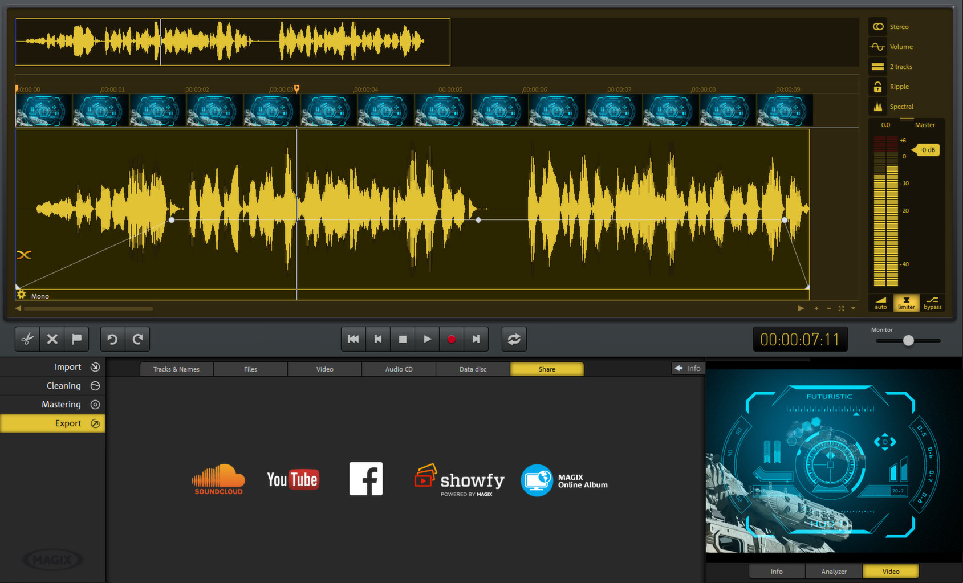Click the Mono track label
This screenshot has height=583, width=963.
(40, 296)
